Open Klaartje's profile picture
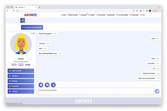 21,44
